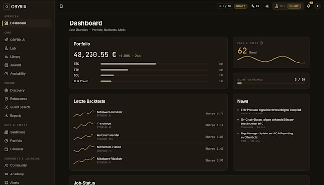
Task: Open the Trendfolge backtest row
Action: pyautogui.click(x=149, y=125)
